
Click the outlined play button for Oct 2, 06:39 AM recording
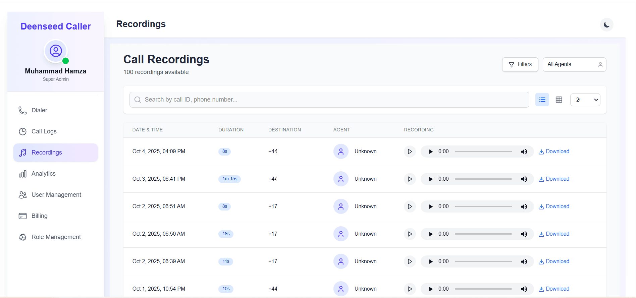coord(410,261)
